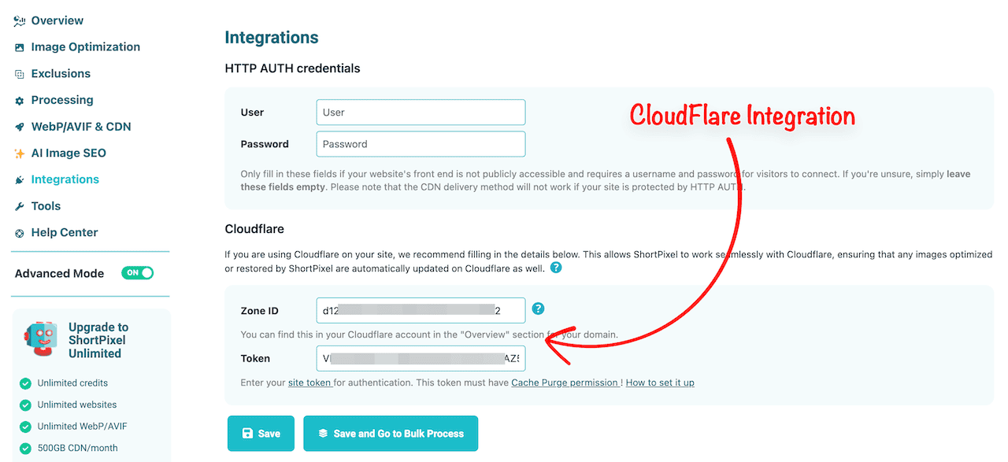
Task: Open the "How to set it up" link
Action: [660, 382]
